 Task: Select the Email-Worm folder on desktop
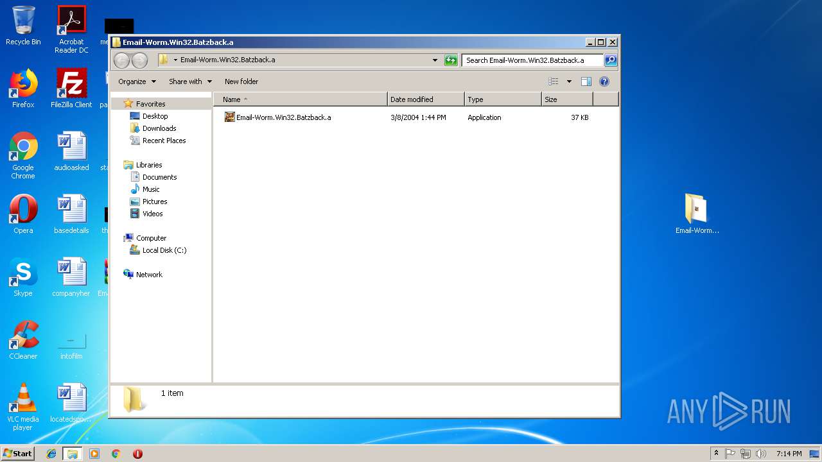[x=697, y=214]
